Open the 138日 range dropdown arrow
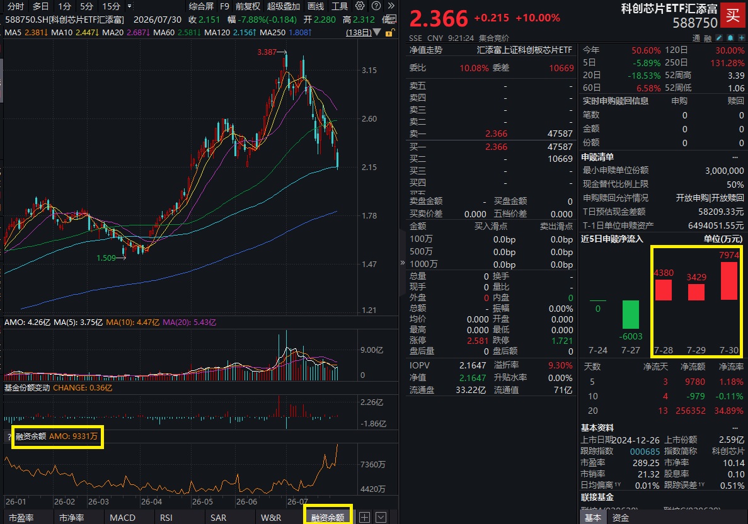Image resolution: width=748 pixels, height=524 pixels. (376, 32)
